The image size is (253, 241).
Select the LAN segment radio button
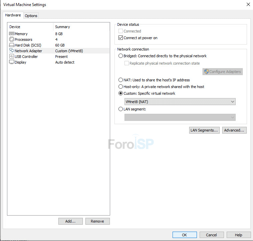coord(121,109)
